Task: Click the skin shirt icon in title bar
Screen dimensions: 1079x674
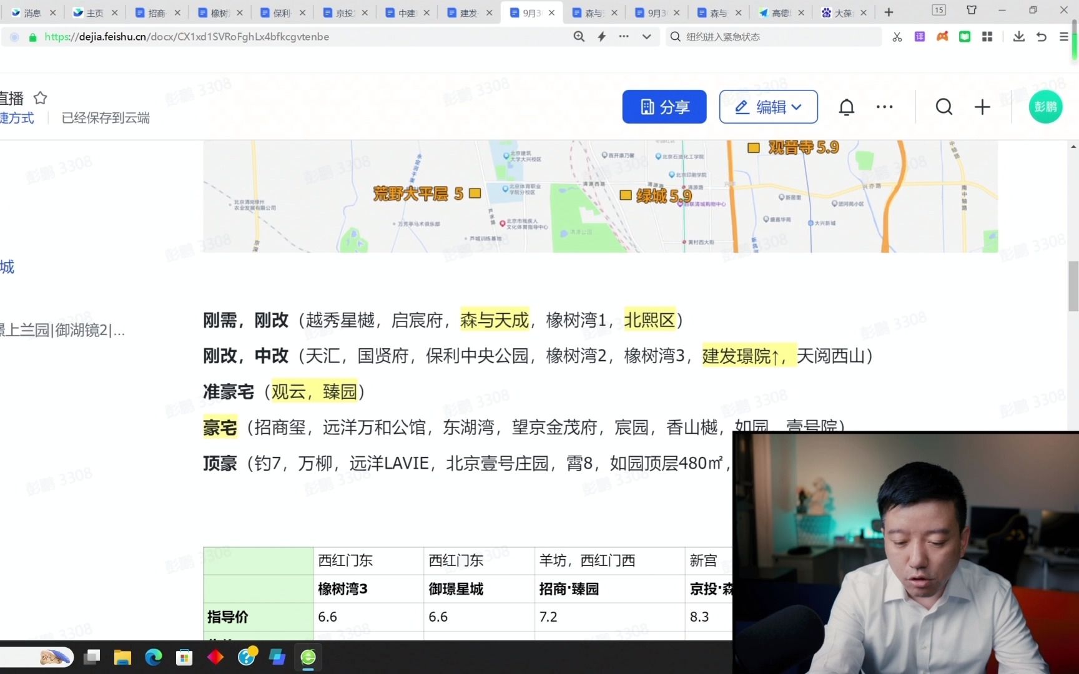Action: coord(972,10)
